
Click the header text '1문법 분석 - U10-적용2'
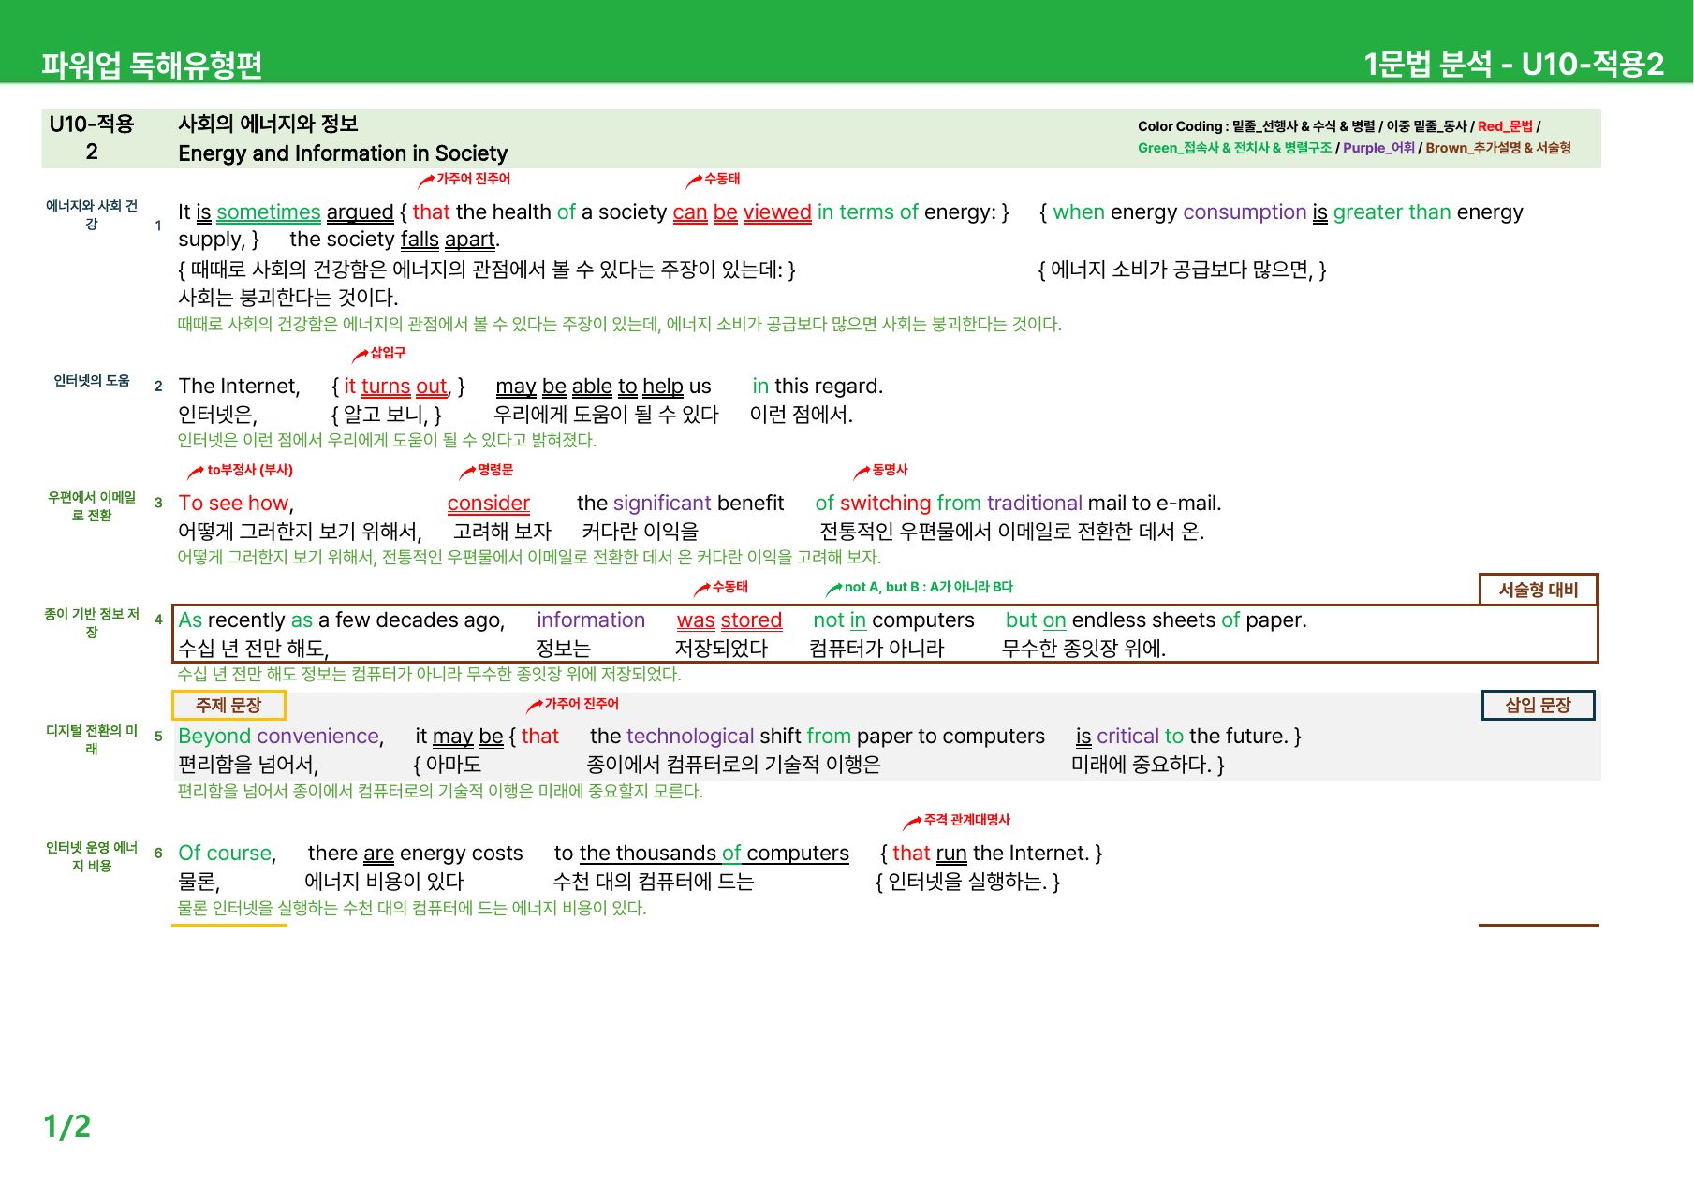[x=1513, y=64]
